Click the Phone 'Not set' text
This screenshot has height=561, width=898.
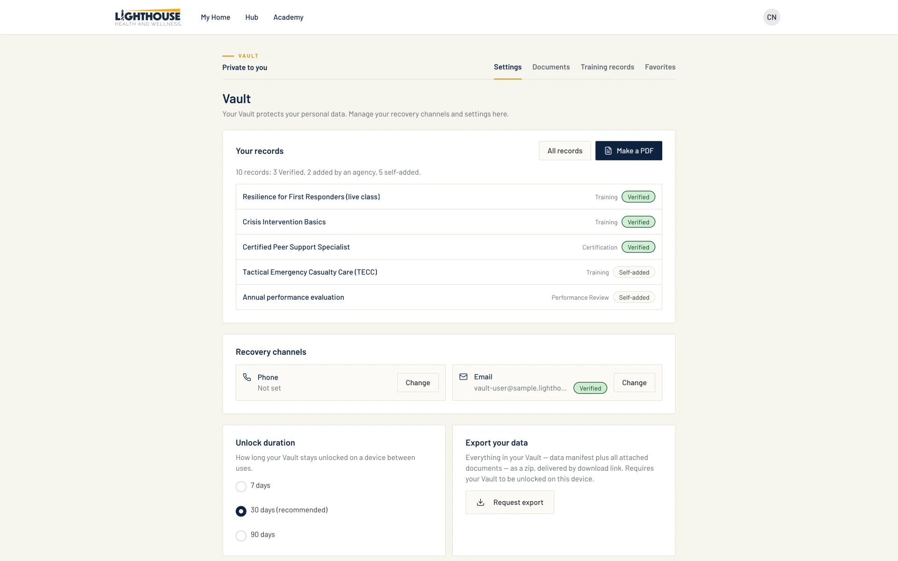[269, 388]
